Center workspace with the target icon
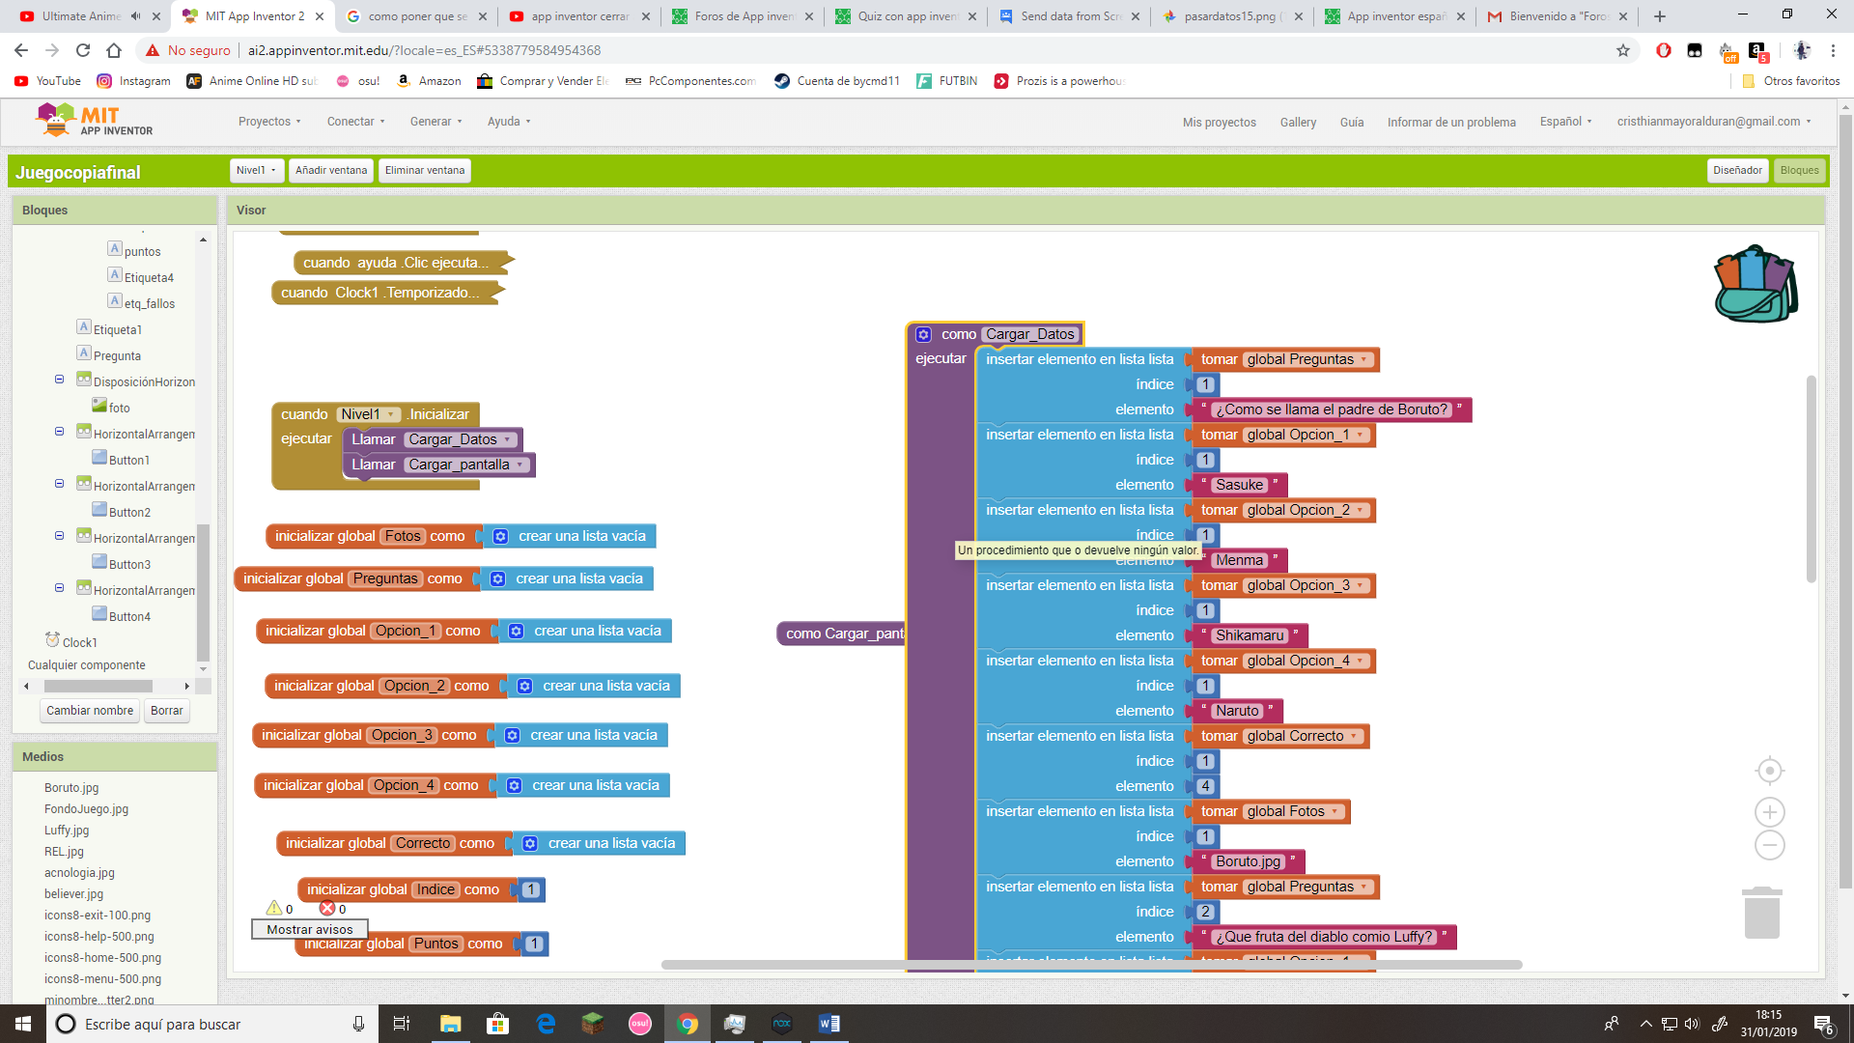Screen dimensions: 1854x1043 click(x=1769, y=771)
